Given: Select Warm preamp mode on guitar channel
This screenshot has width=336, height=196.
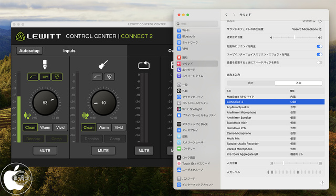Looking at the screenshot, I should tap(103, 127).
